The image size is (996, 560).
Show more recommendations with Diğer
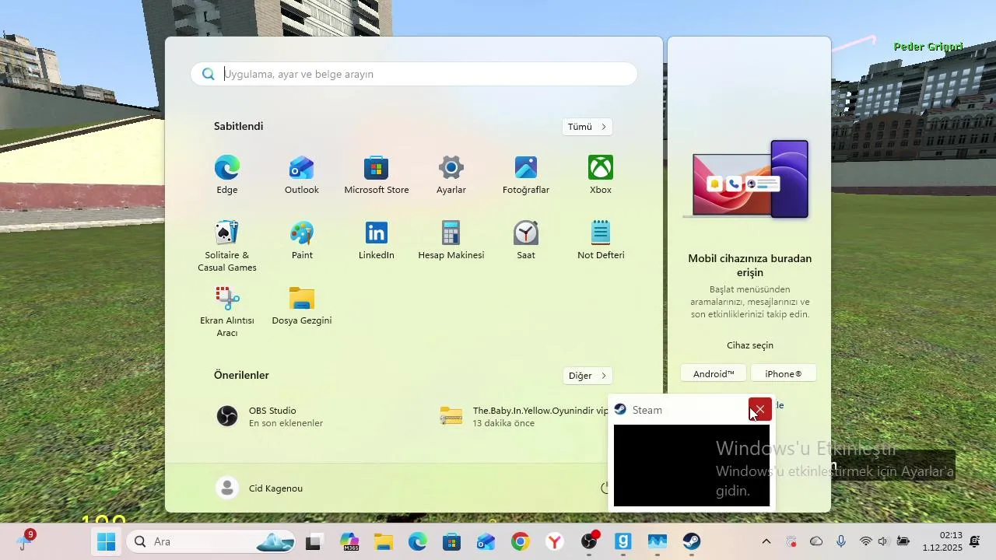pyautogui.click(x=587, y=376)
